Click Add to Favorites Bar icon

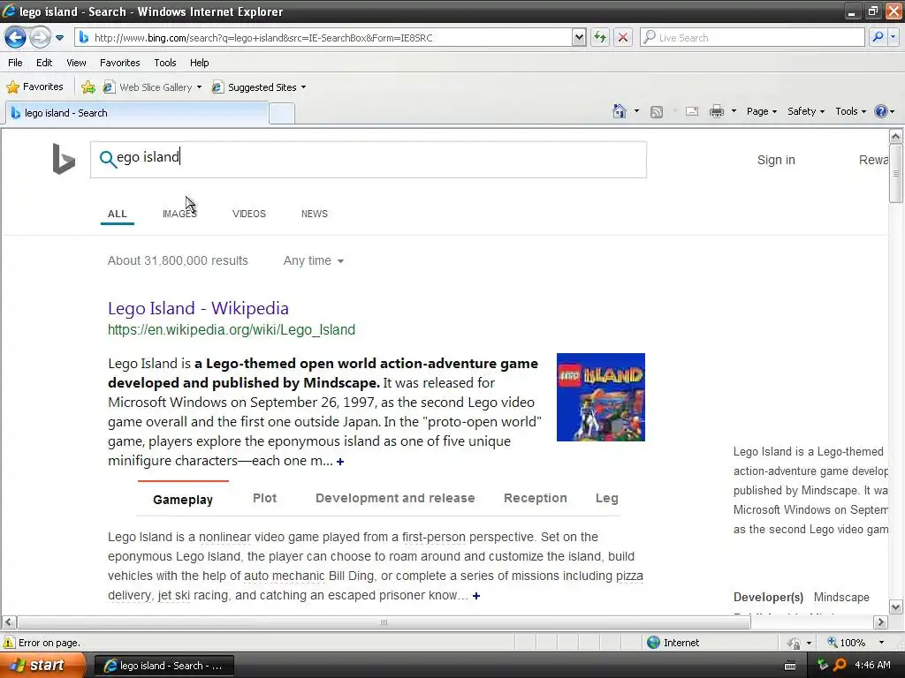tap(88, 87)
